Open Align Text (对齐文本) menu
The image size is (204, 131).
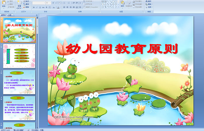88,4
